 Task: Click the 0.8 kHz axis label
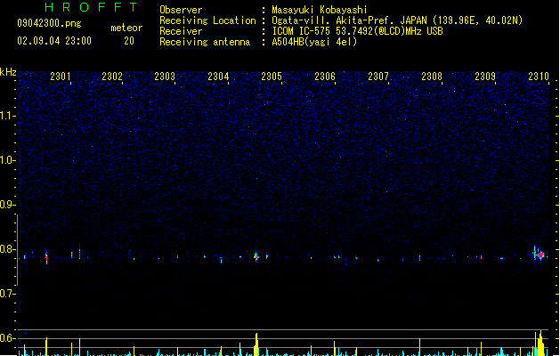(7, 249)
